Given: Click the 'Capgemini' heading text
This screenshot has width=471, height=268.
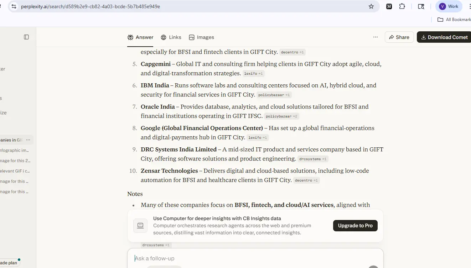Looking at the screenshot, I should pyautogui.click(x=156, y=64).
